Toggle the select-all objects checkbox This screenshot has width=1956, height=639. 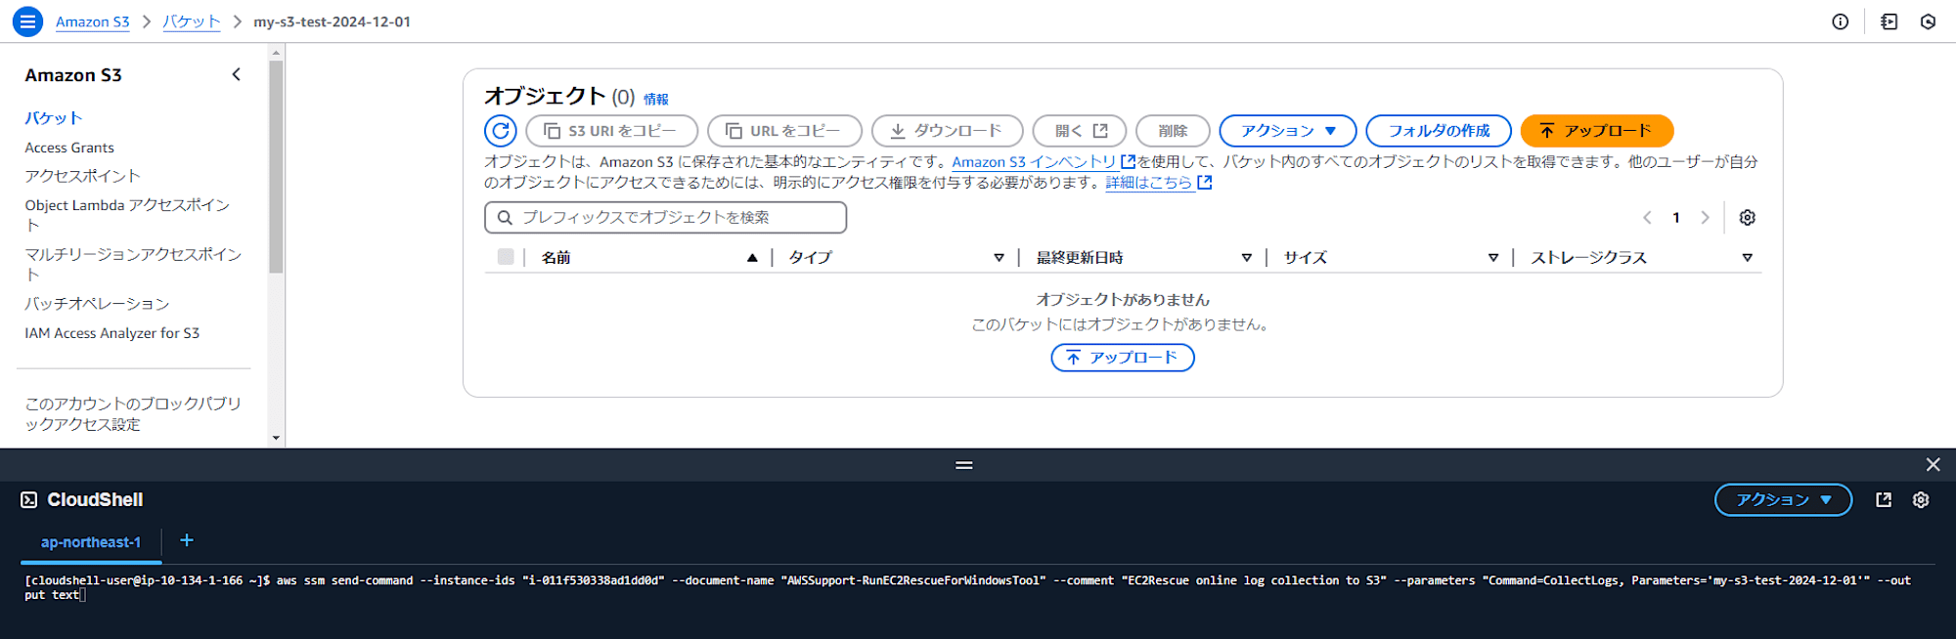tap(506, 257)
